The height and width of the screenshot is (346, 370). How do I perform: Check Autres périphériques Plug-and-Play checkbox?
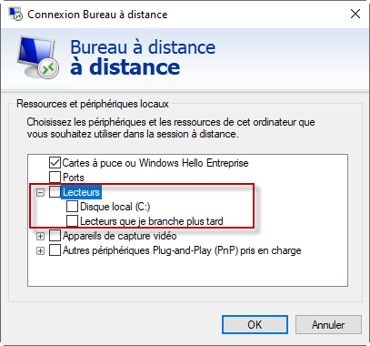55,250
